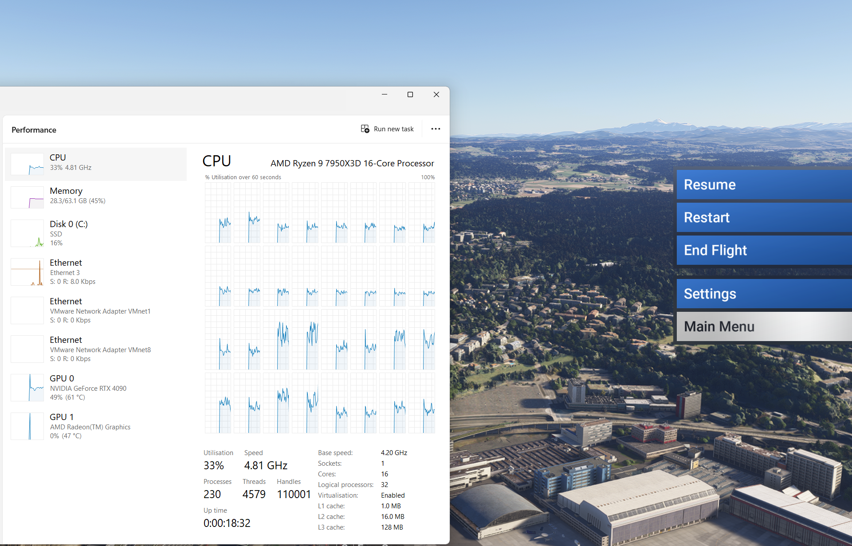Select the Memory usage thumbnail graph
The image size is (852, 546).
pos(27,197)
